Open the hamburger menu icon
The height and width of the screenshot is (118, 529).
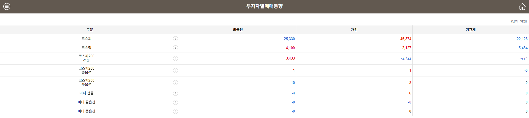[7, 6]
